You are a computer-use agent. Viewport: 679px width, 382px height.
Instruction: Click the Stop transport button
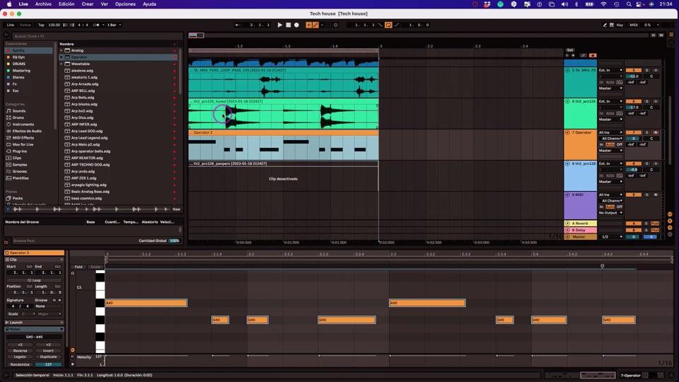click(289, 25)
